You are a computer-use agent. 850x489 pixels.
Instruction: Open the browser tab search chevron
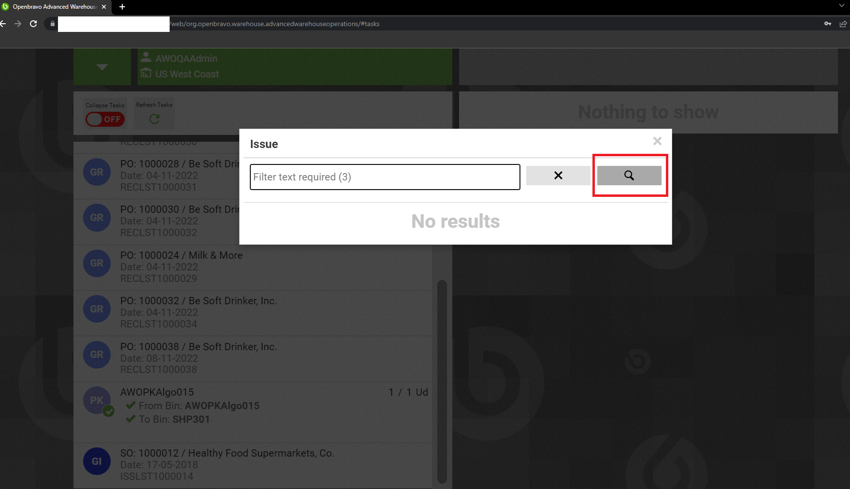(842, 6)
